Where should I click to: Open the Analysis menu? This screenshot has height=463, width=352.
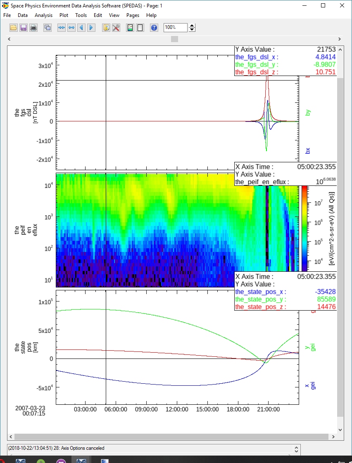pyautogui.click(x=43, y=15)
